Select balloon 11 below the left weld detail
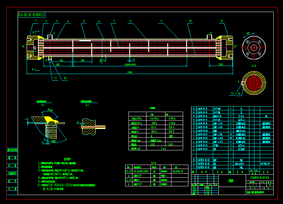Image resolution: width=283 pixels, height=204 pixels. click(x=56, y=78)
